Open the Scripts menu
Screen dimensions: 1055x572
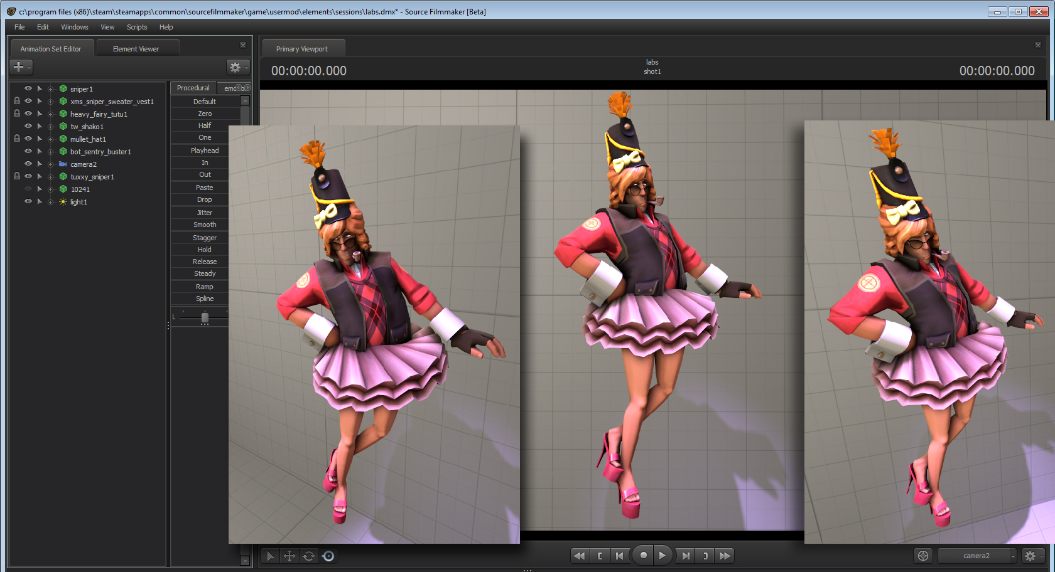pos(137,27)
